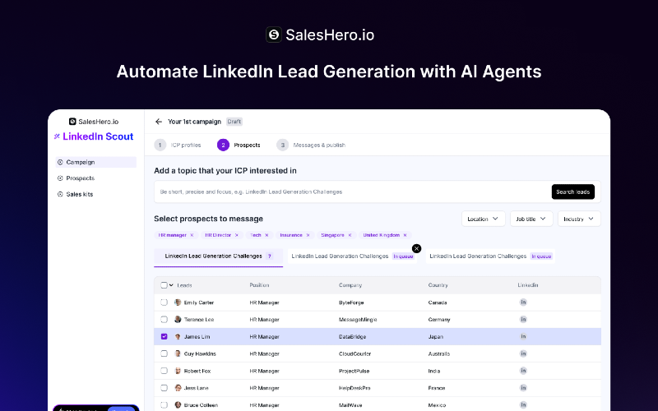Click the SalesHero.io banner logo icon at top
Screen dimensions: 658x411
click(x=274, y=35)
